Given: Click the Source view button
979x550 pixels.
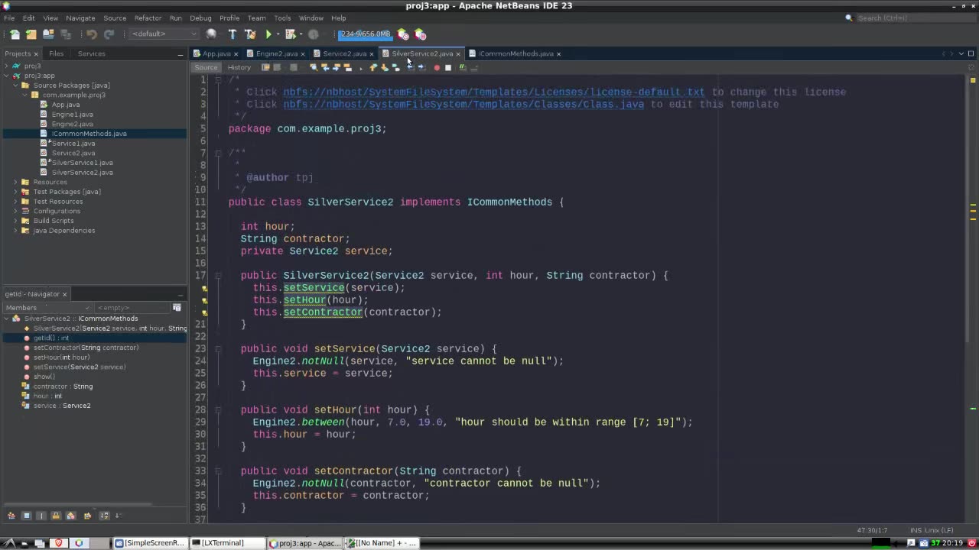Looking at the screenshot, I should tap(206, 67).
